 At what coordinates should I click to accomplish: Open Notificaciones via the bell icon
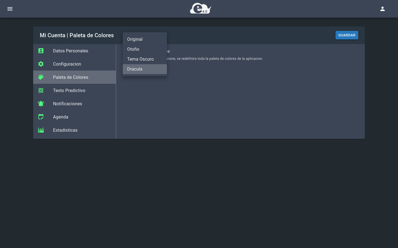(x=41, y=104)
